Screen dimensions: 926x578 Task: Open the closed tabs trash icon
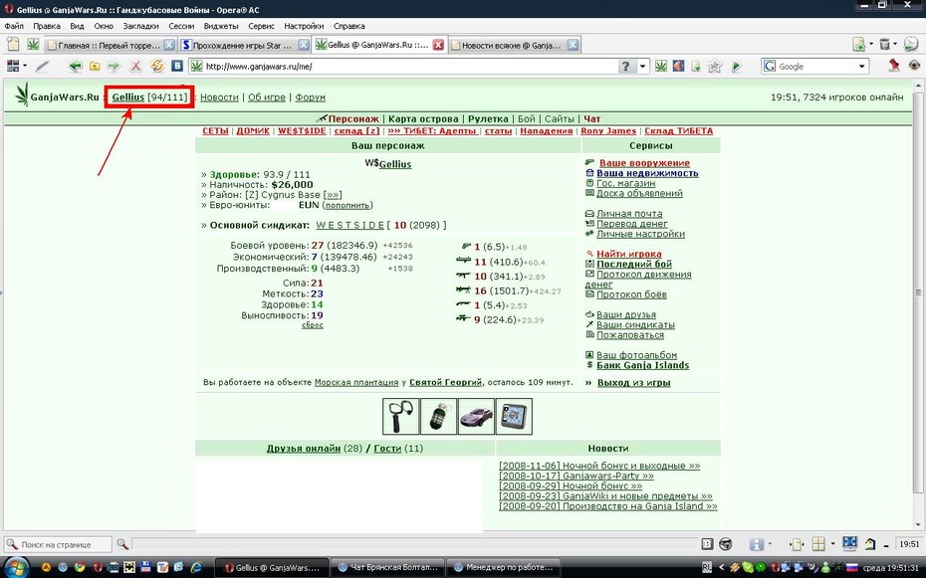pyautogui.click(x=884, y=44)
